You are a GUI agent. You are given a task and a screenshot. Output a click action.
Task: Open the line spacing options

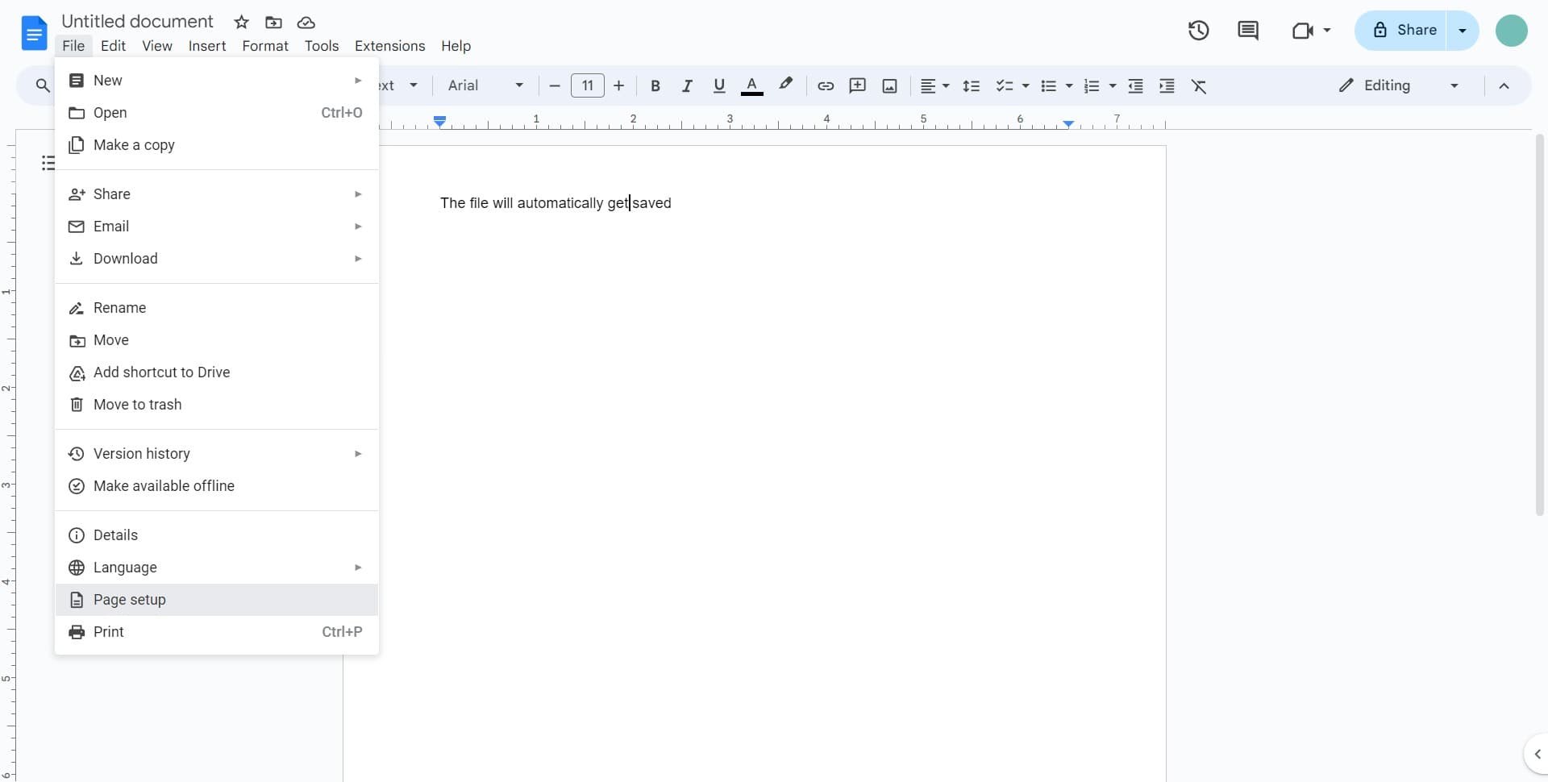pos(972,85)
